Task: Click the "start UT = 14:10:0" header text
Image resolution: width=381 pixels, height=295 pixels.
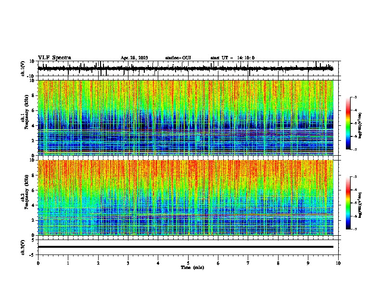Action: pos(232,58)
